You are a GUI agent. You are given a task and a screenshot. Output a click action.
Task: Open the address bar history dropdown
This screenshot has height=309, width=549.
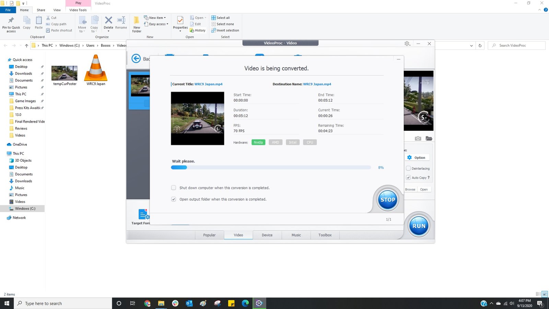(x=471, y=46)
